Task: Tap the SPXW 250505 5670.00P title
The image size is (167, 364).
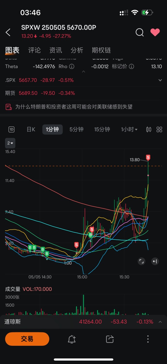Action: 59,27
